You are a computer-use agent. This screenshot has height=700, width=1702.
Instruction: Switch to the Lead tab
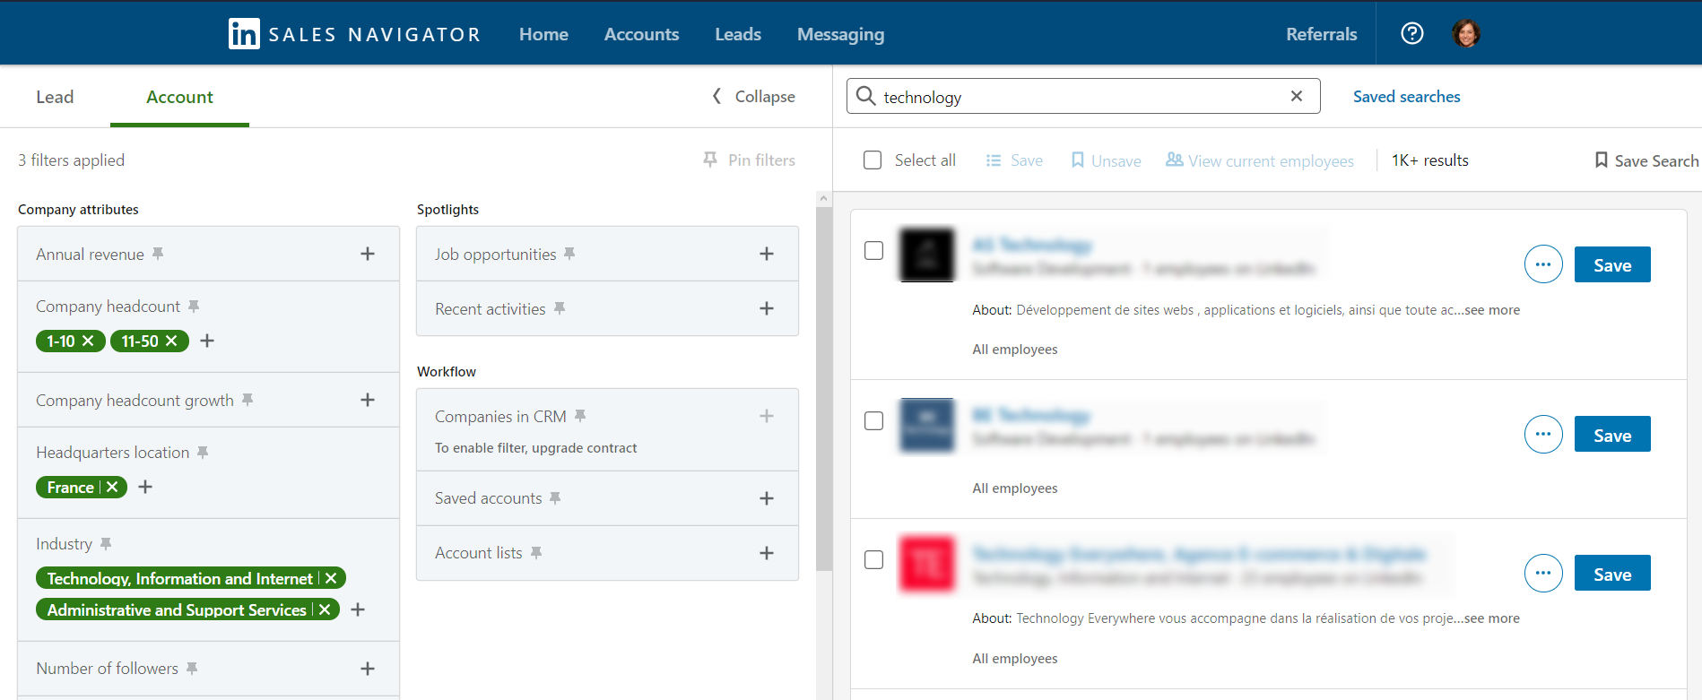point(55,97)
